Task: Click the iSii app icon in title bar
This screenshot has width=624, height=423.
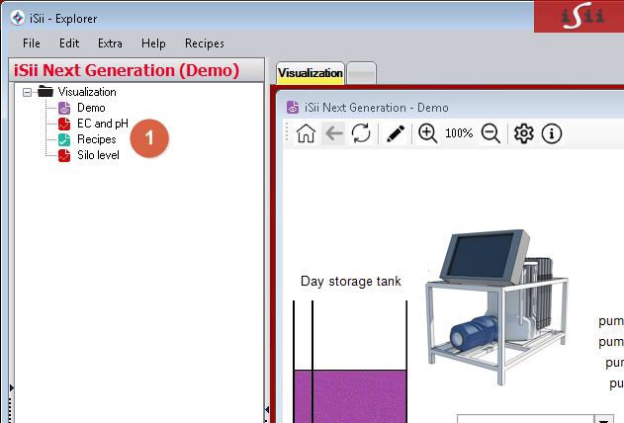Action: click(17, 18)
